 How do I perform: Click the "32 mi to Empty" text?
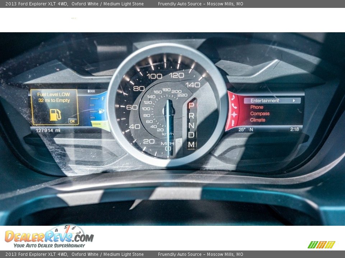click(x=54, y=100)
